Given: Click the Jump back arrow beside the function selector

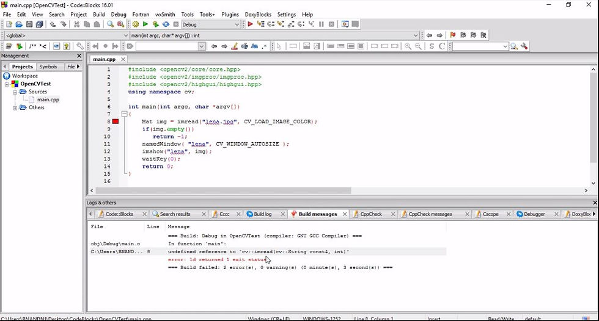Looking at the screenshot, I should pyautogui.click(x=429, y=35).
